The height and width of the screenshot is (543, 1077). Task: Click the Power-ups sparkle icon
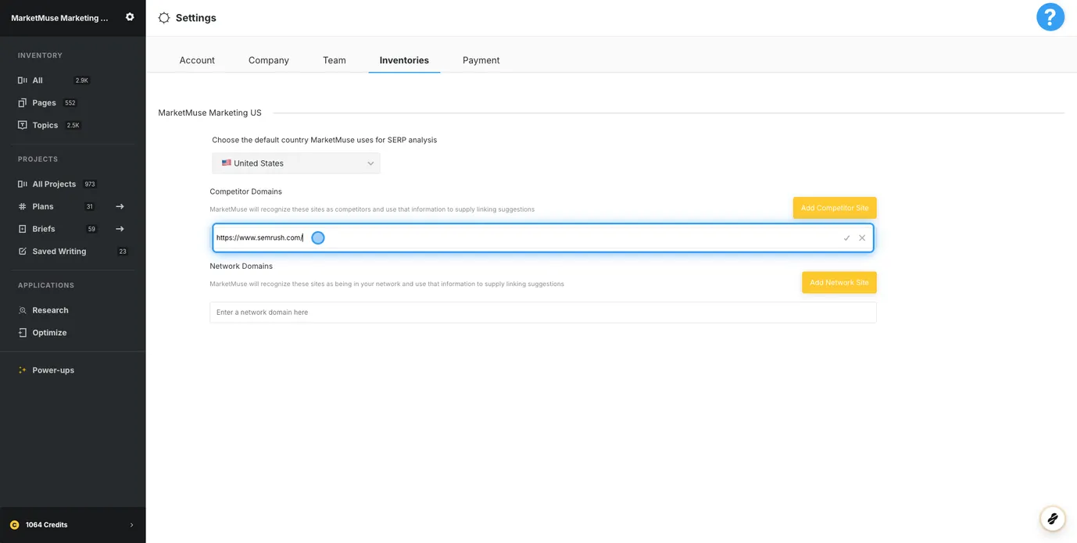pos(23,370)
